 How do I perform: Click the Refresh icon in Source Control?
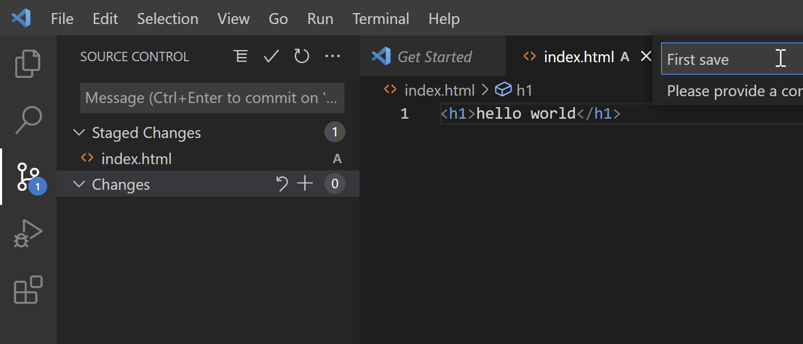pos(301,56)
